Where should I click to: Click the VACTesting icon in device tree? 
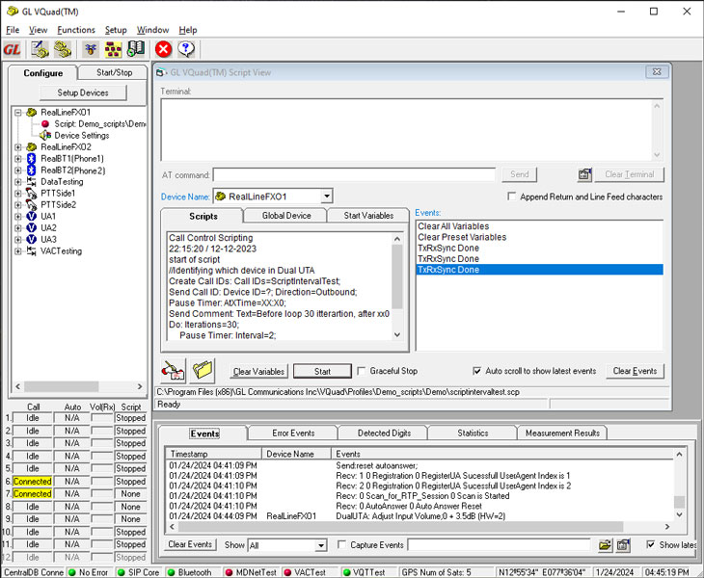pos(32,250)
